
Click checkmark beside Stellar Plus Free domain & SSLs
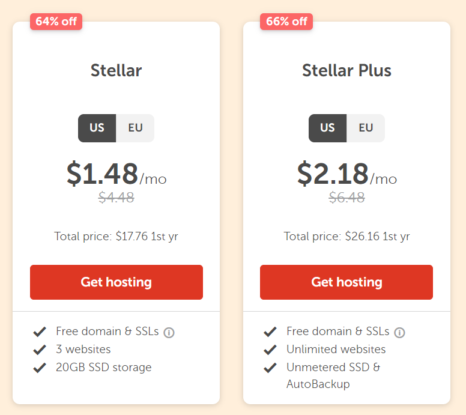(270, 332)
